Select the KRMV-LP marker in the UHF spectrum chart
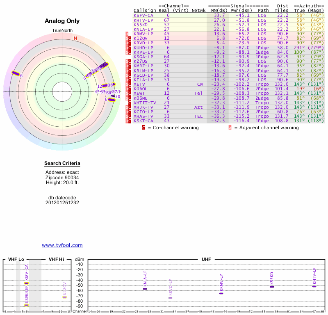 point(221,293)
